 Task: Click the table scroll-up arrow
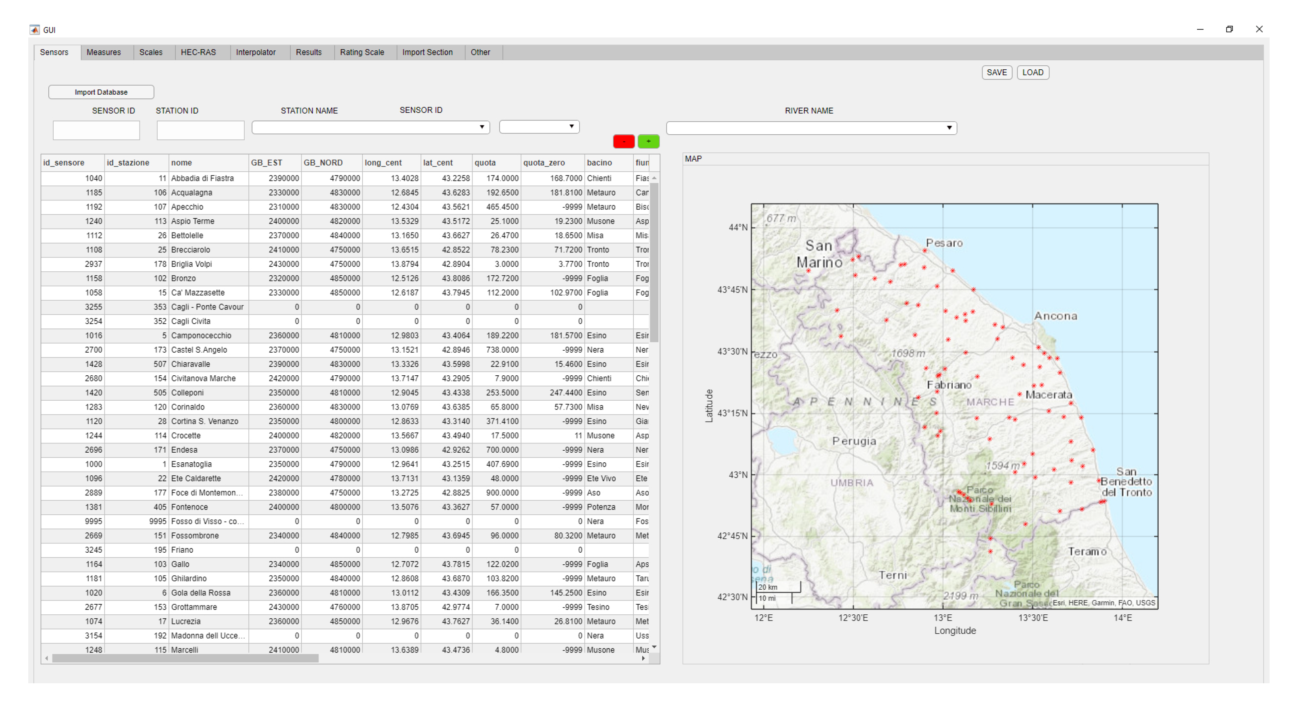pos(654,179)
